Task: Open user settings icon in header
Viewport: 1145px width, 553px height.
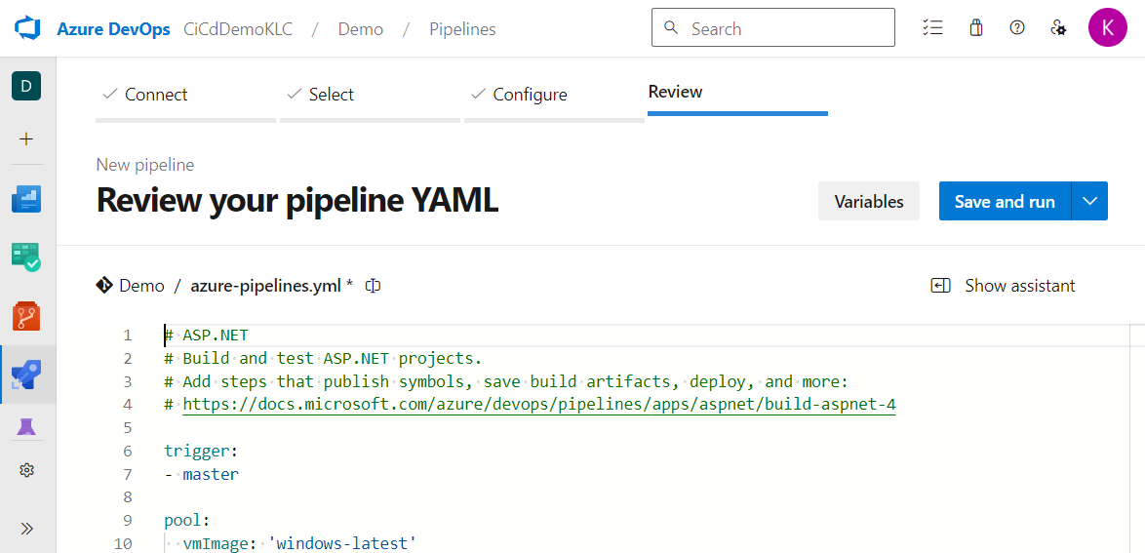Action: 1058,28
